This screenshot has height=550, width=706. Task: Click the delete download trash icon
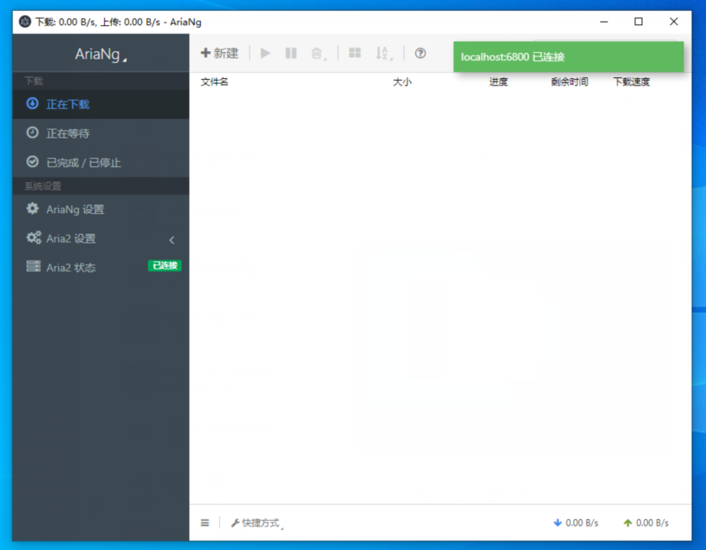coord(315,53)
